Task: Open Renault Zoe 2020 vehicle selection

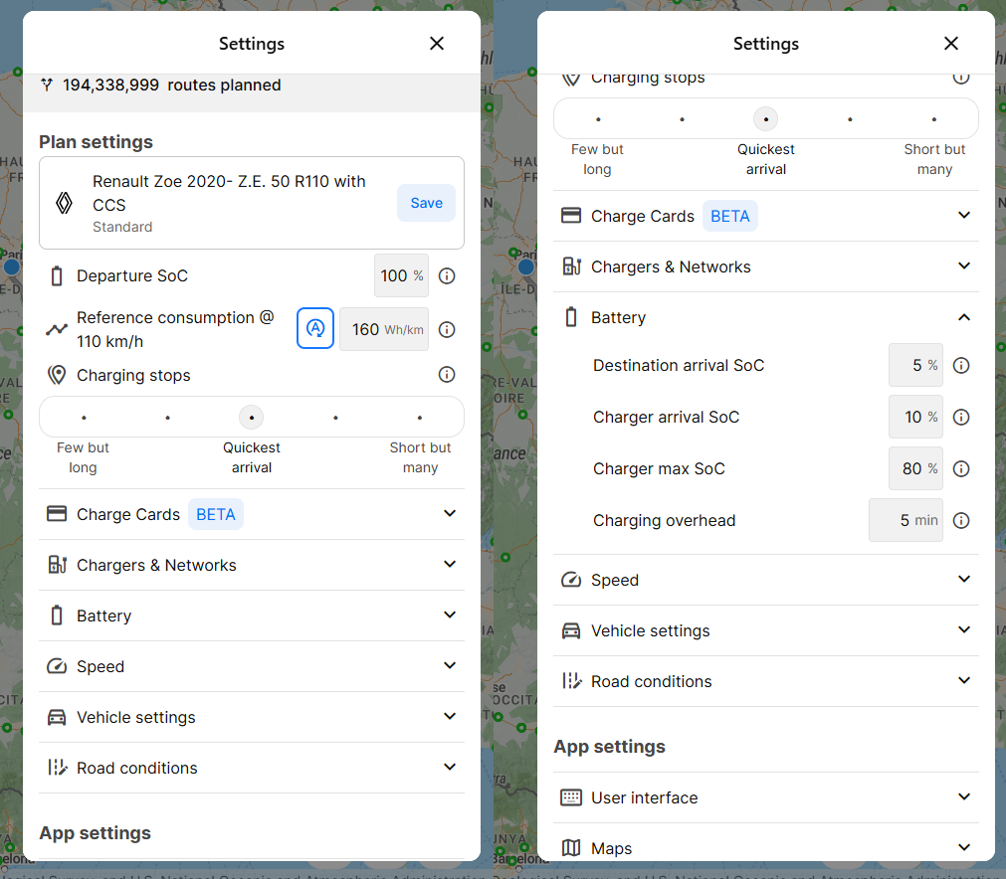Action: (229, 203)
